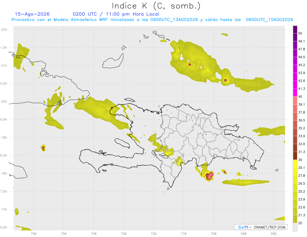This screenshot has width=307, height=237.
Task: Click the long yellow band south of 18N near 69W
Action: 246,182
